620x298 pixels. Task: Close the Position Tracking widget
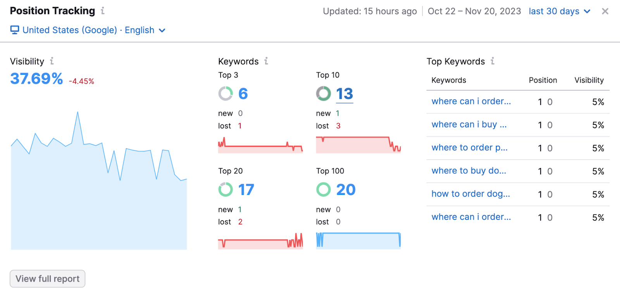click(605, 11)
